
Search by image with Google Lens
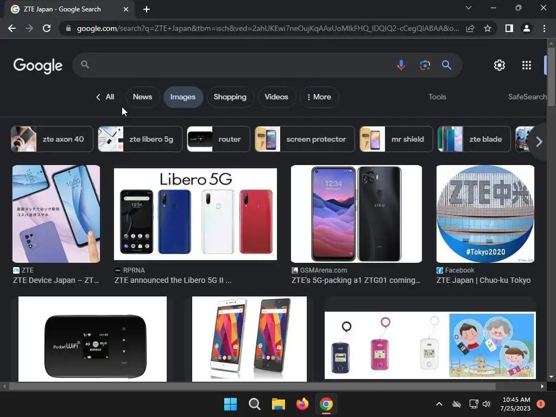425,65
